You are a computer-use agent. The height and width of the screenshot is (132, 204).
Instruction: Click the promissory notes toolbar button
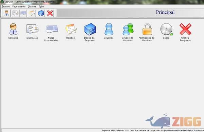(23, 13)
